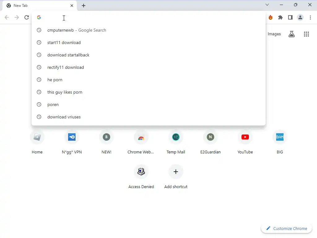This screenshot has width=317, height=238.
Task: Focus the address bar text field
Action: click(149, 17)
